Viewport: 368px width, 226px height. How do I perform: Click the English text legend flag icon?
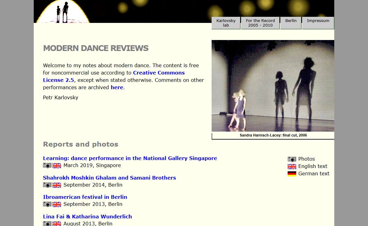point(292,166)
